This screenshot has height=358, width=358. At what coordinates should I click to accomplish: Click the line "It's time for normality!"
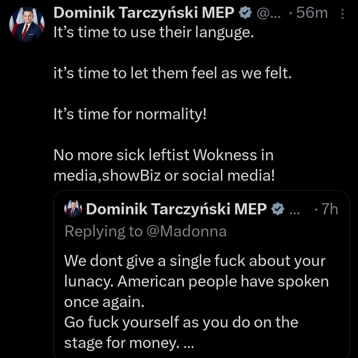tap(130, 114)
